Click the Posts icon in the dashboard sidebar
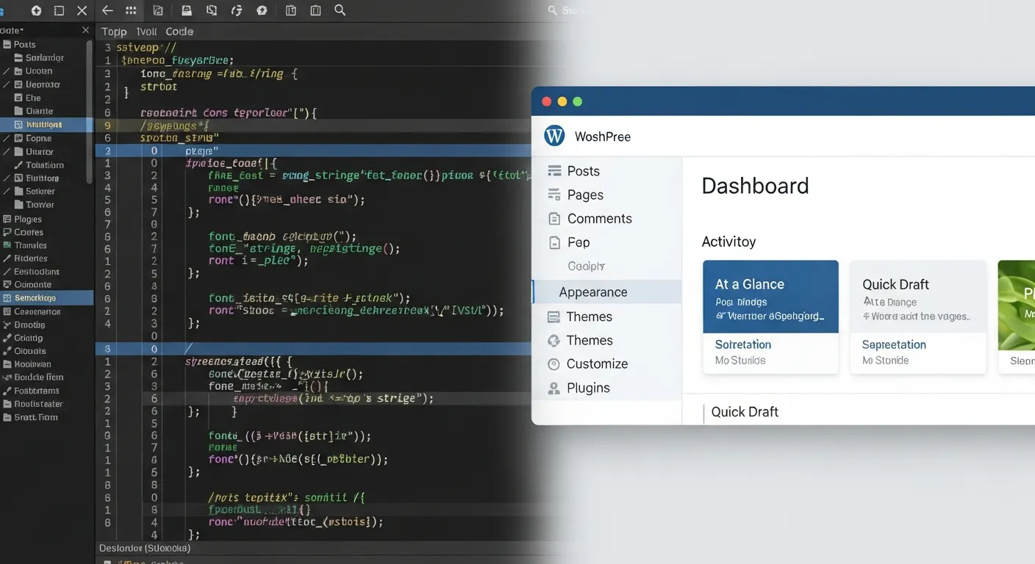The width and height of the screenshot is (1035, 564). tap(554, 170)
